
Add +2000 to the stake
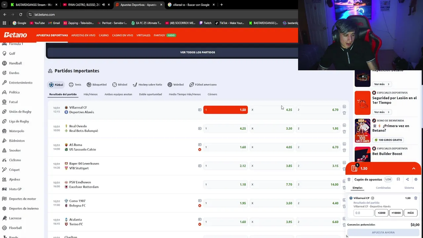click(382, 213)
